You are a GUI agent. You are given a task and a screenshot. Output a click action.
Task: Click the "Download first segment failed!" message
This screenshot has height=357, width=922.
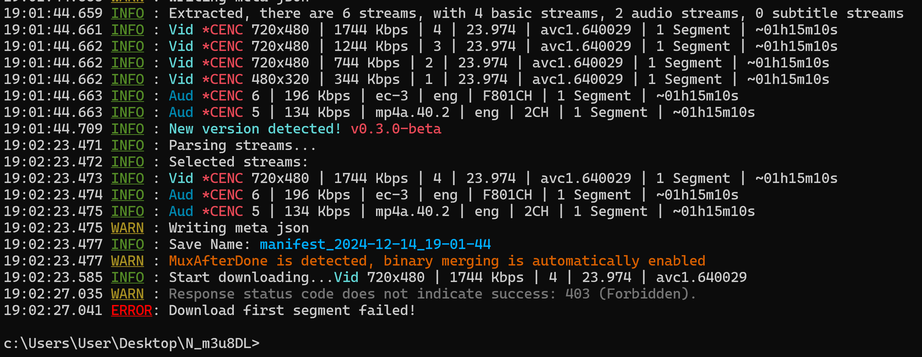[x=292, y=310]
